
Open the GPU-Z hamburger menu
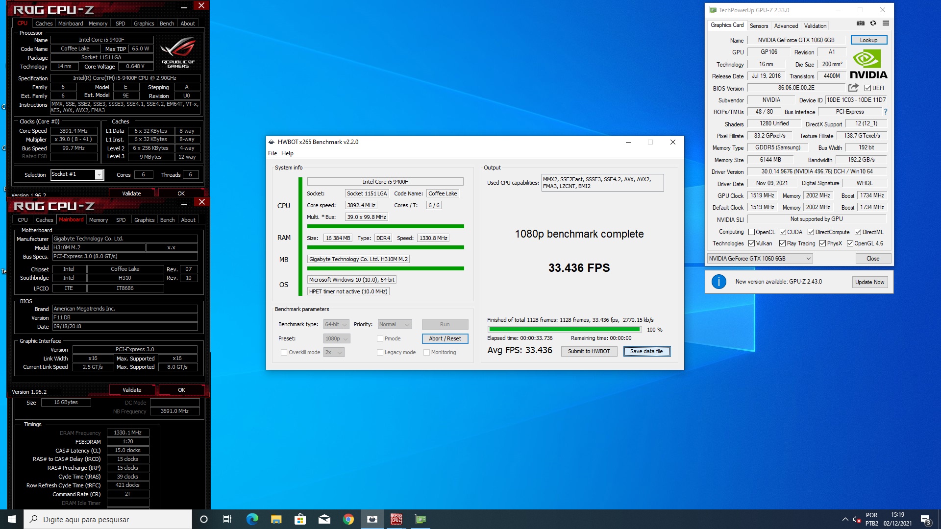click(x=886, y=23)
